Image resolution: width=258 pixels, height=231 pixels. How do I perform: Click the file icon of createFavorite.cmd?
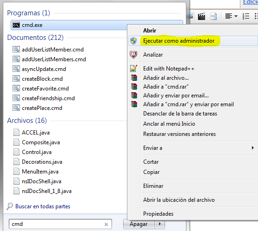[16, 88]
